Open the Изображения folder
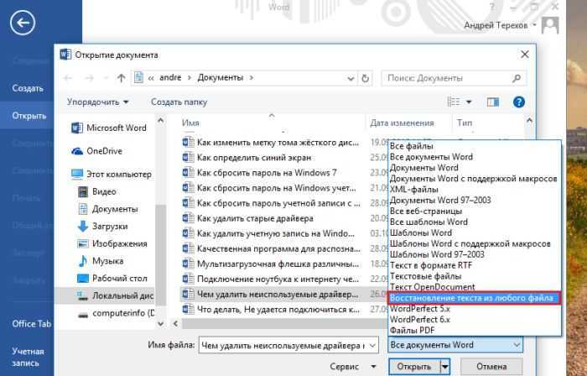Screen dimensions: 587x376 [112, 243]
